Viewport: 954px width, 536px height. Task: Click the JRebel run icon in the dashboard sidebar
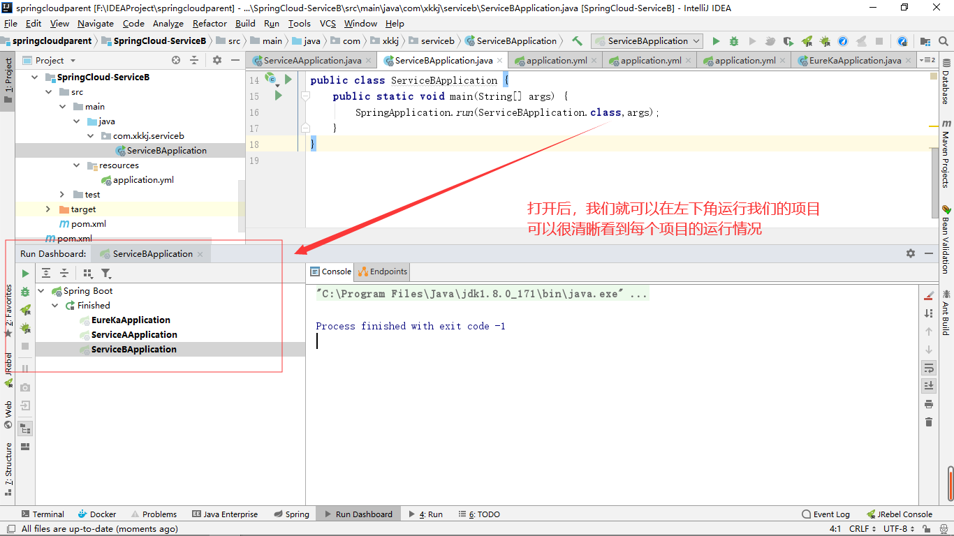coord(26,310)
